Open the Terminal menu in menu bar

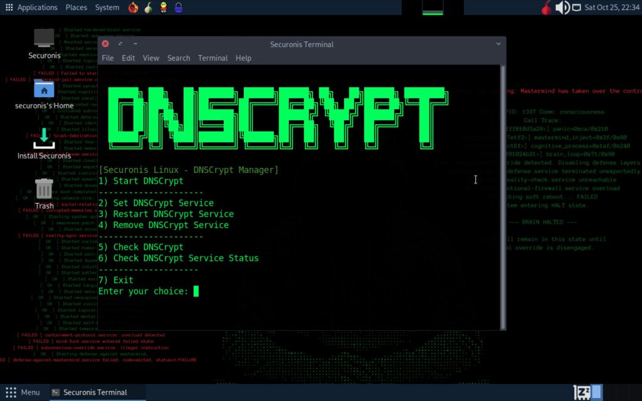213,58
